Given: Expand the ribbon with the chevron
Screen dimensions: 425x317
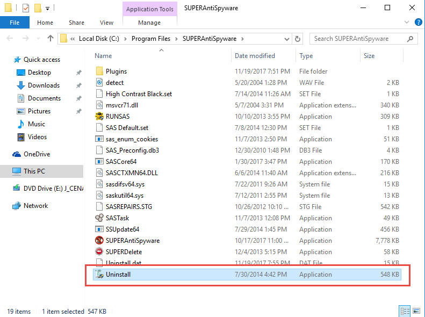Looking at the screenshot, I should pyautogui.click(x=407, y=22).
